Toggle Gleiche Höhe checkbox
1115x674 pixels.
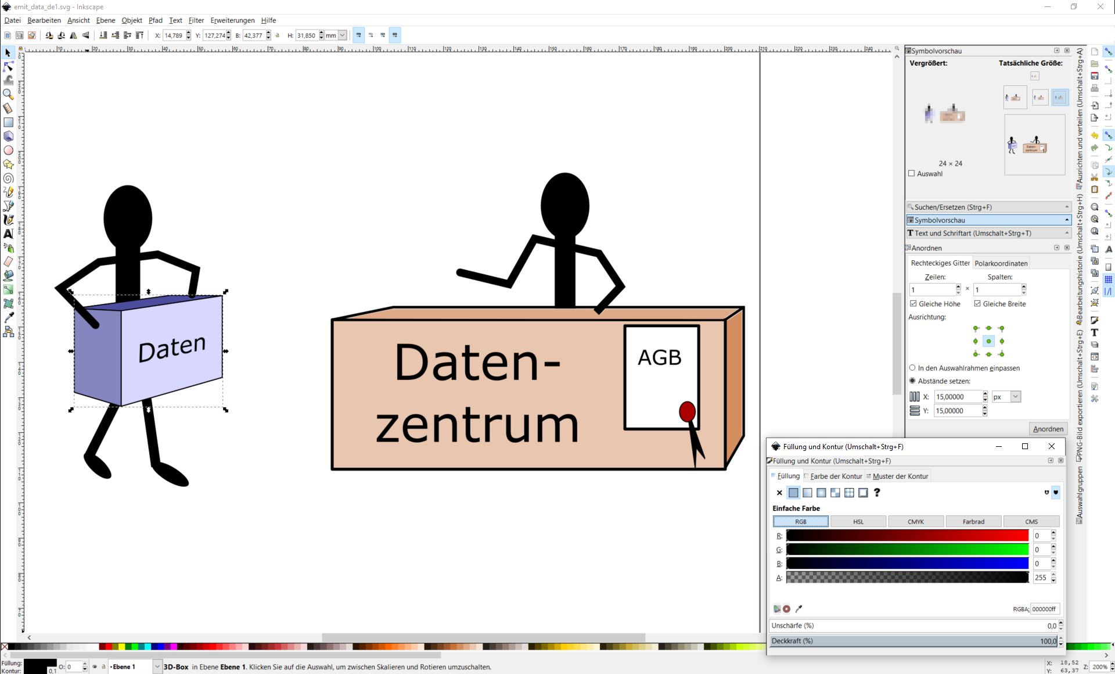(913, 304)
